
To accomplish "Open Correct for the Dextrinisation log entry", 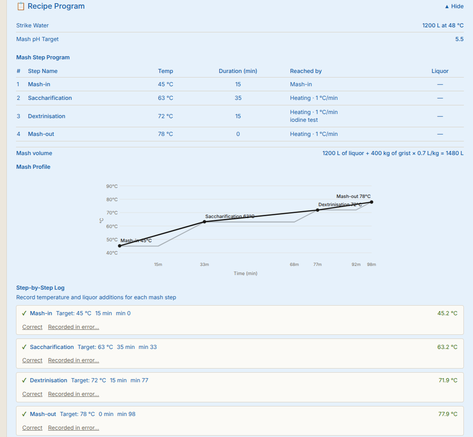I will tap(32, 394).
